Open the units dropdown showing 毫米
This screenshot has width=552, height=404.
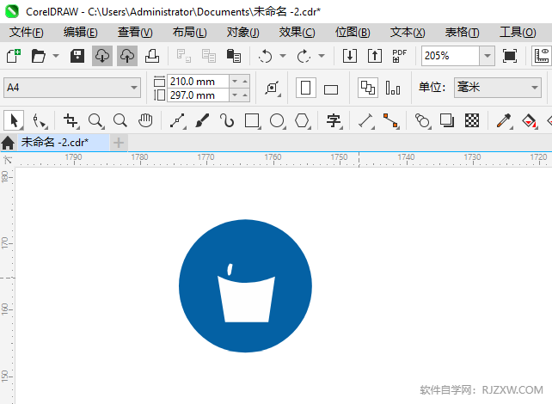coord(498,88)
